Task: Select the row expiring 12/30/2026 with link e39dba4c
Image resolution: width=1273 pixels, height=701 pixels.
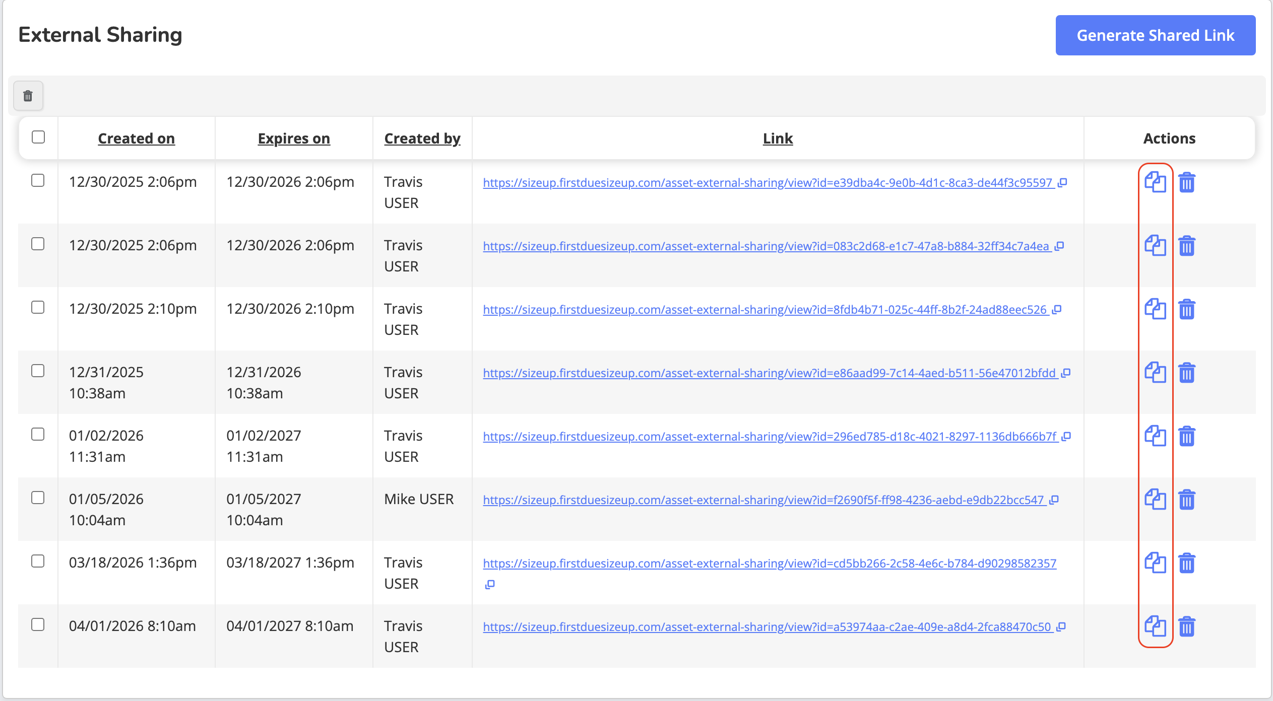Action: (38, 180)
